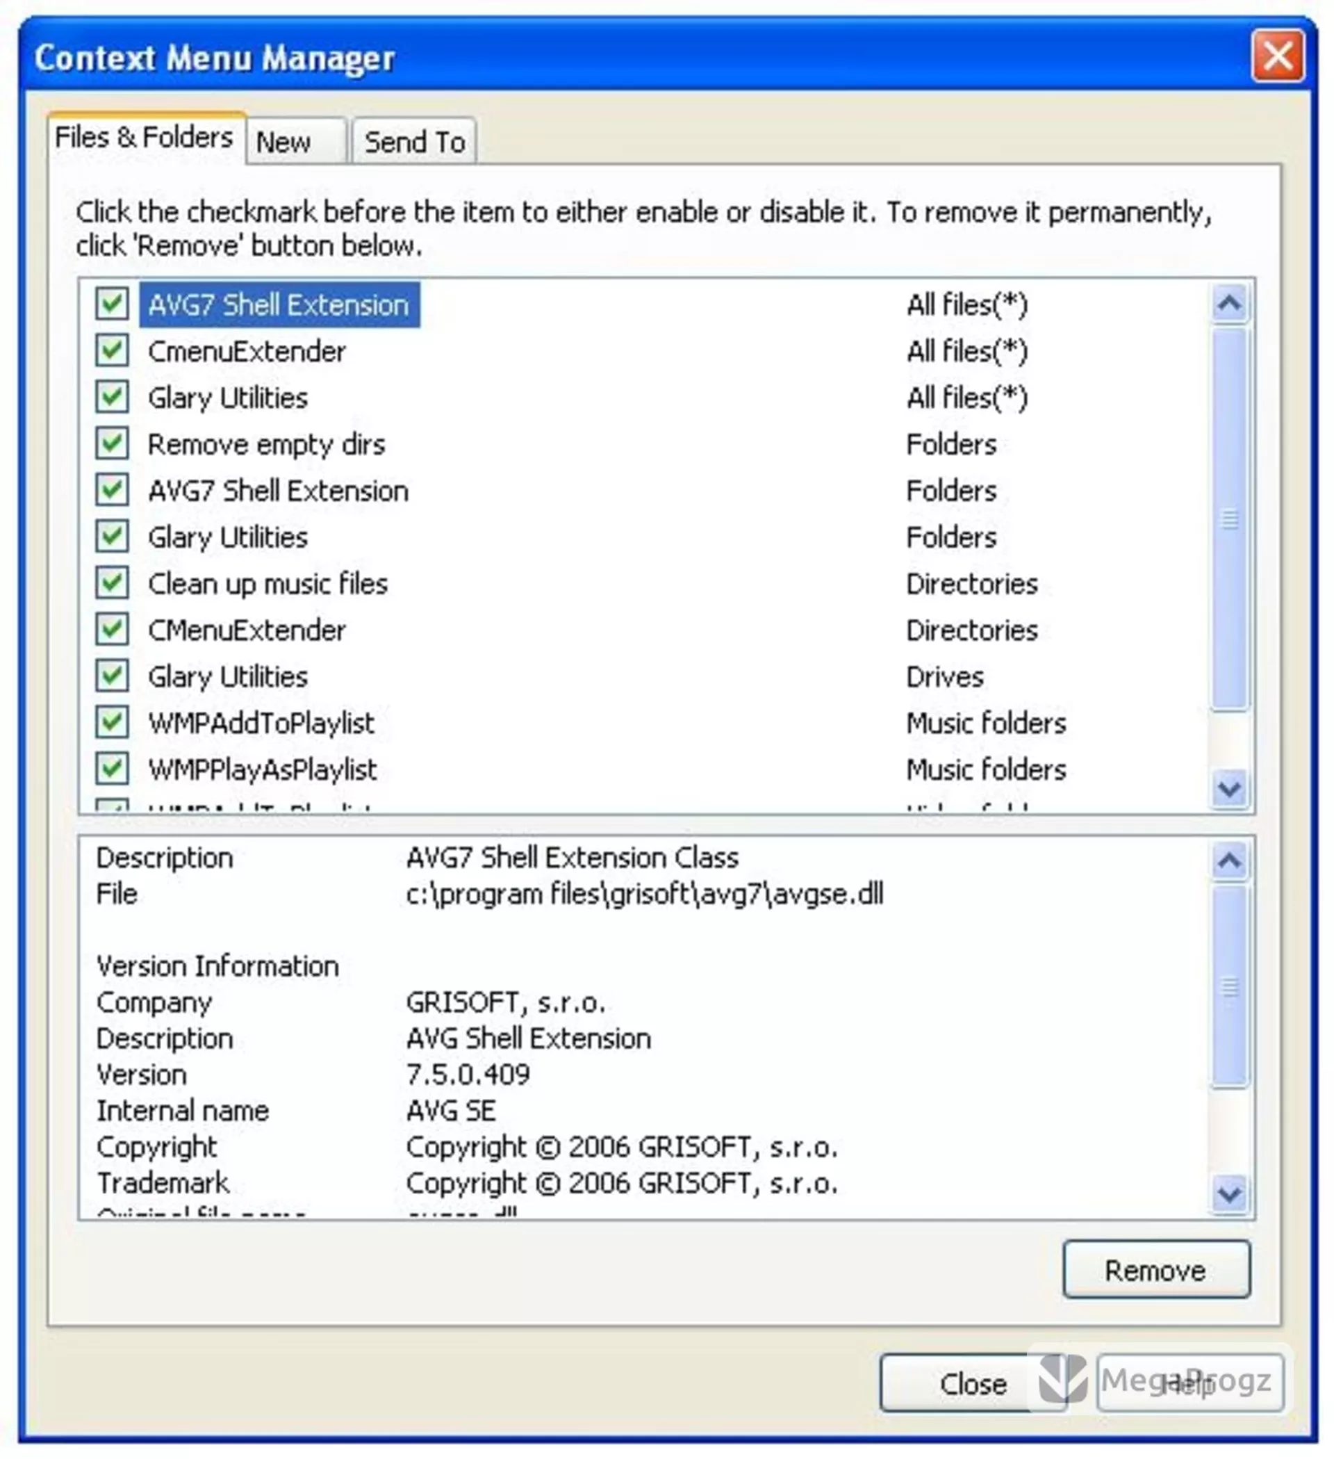Screen dimensions: 1334x1459
Task: Click the Drives type cell
Action: pyautogui.click(x=945, y=676)
